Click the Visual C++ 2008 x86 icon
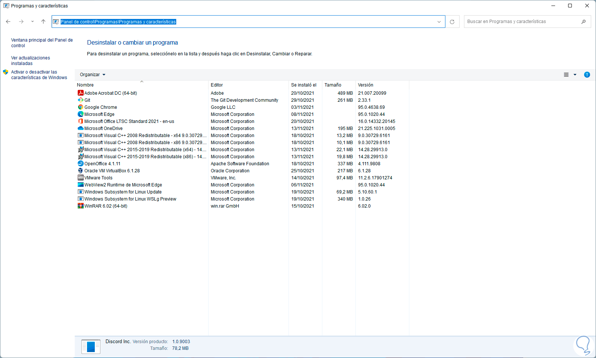The width and height of the screenshot is (596, 358). pos(80,142)
